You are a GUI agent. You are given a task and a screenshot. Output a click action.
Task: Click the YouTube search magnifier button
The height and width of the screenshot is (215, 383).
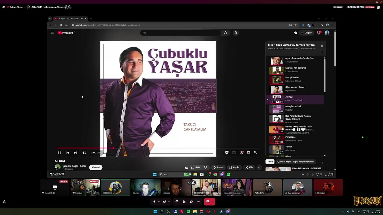tap(226, 33)
